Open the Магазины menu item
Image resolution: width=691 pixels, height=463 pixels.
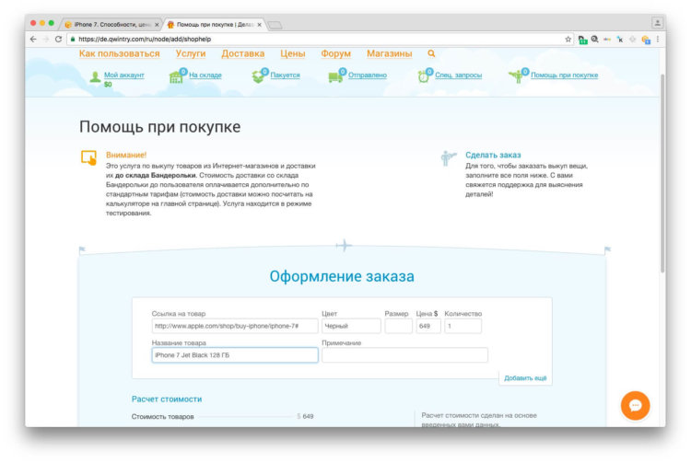point(390,53)
